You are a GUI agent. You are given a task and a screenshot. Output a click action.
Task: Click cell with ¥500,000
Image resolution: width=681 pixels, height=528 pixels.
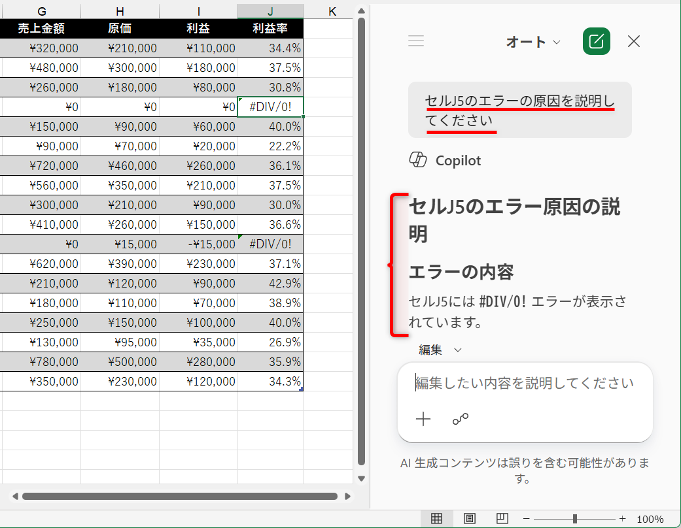120,362
